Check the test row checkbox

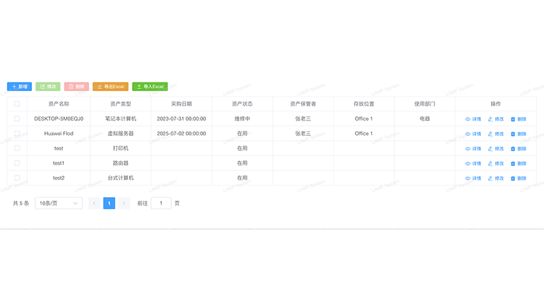(x=17, y=148)
